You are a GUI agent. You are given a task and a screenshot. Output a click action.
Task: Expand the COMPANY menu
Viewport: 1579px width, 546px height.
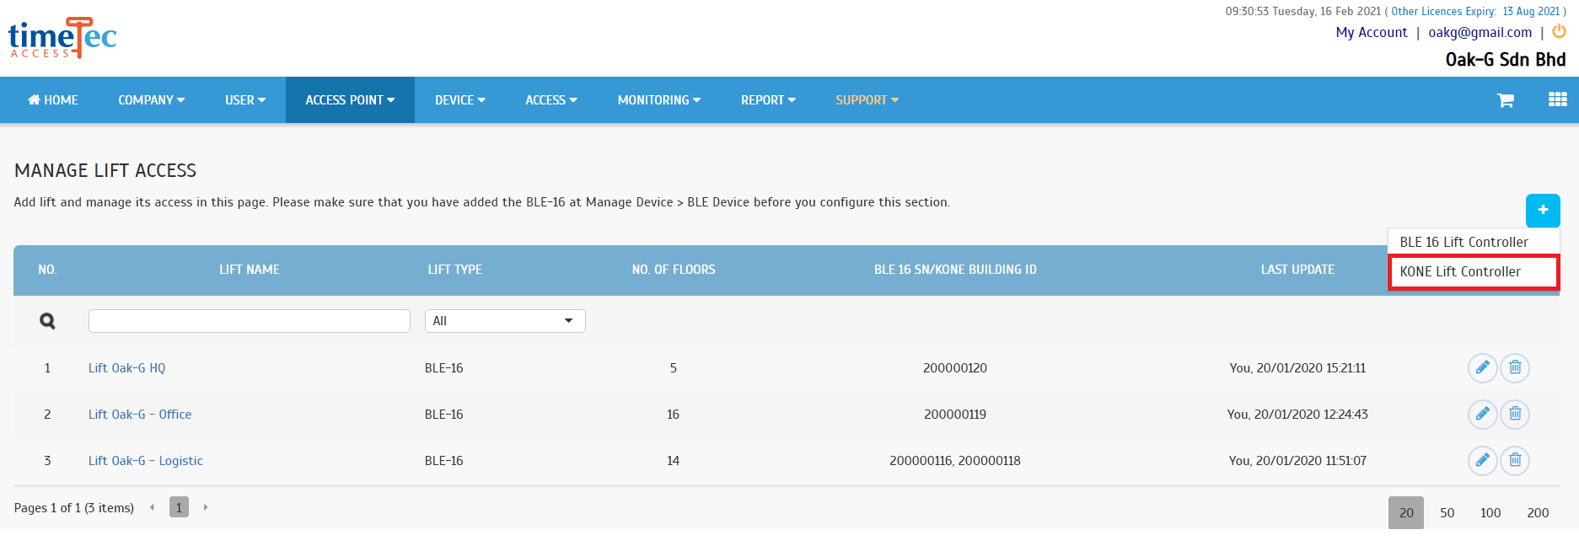pyautogui.click(x=152, y=100)
